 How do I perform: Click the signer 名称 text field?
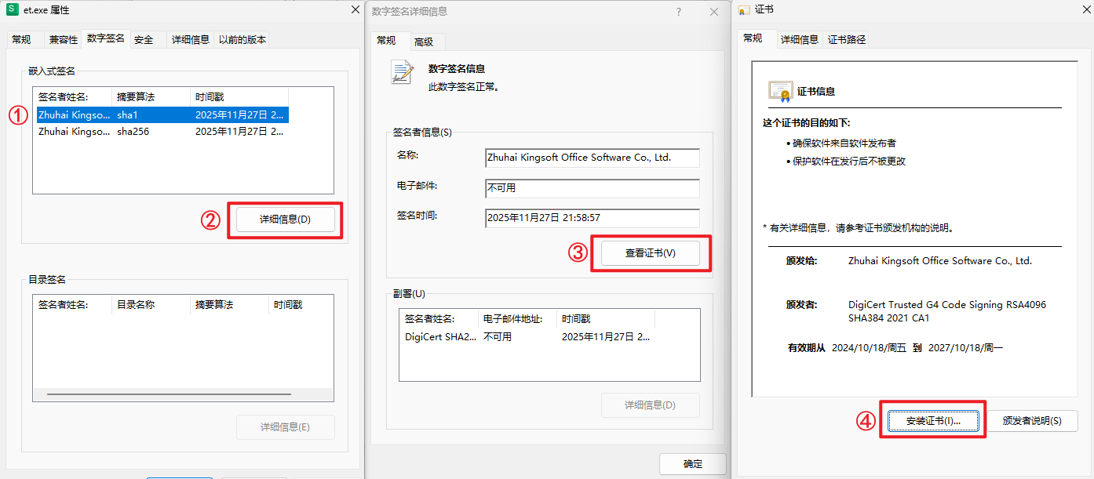[592, 158]
